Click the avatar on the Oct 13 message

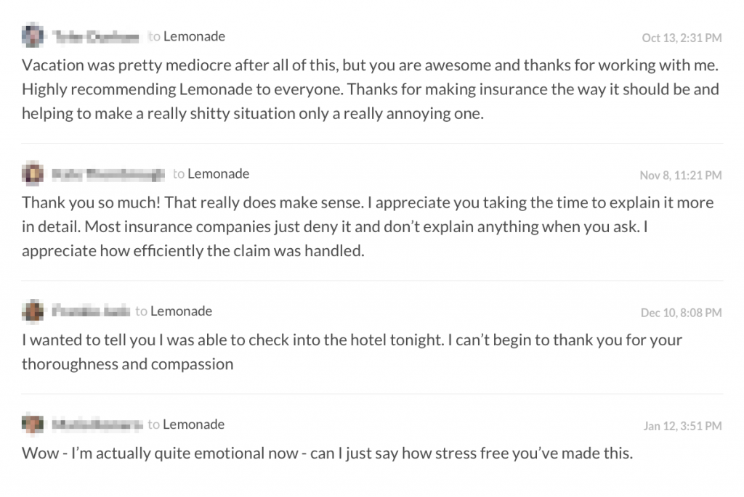pyautogui.click(x=33, y=36)
